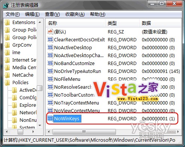Select the Extensions folder icon

[8, 23]
